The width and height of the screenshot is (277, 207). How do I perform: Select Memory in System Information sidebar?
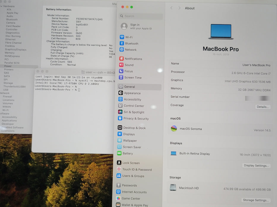[x=10, y=53]
